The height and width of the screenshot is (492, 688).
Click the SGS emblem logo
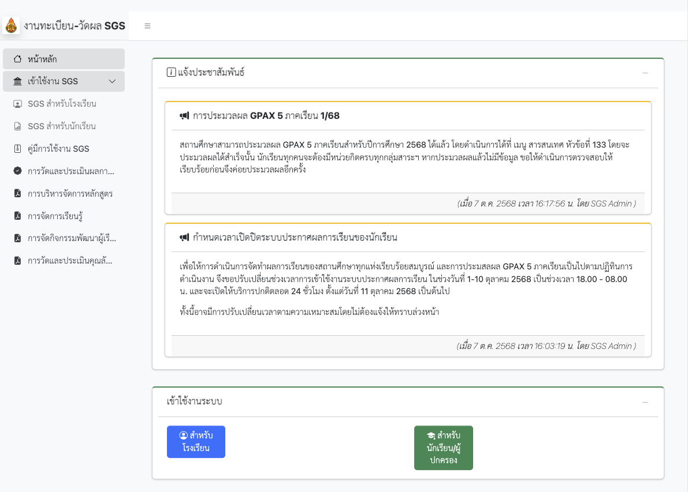pyautogui.click(x=12, y=25)
